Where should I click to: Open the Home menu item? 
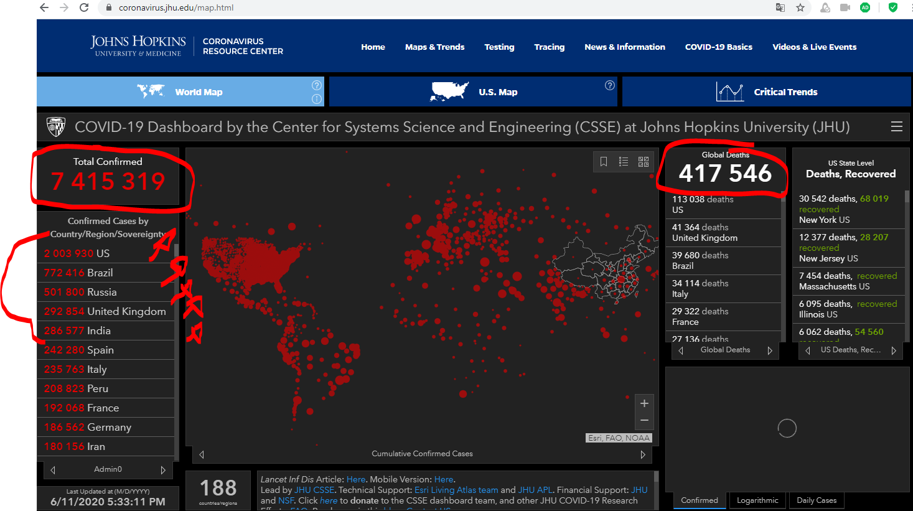pos(373,47)
